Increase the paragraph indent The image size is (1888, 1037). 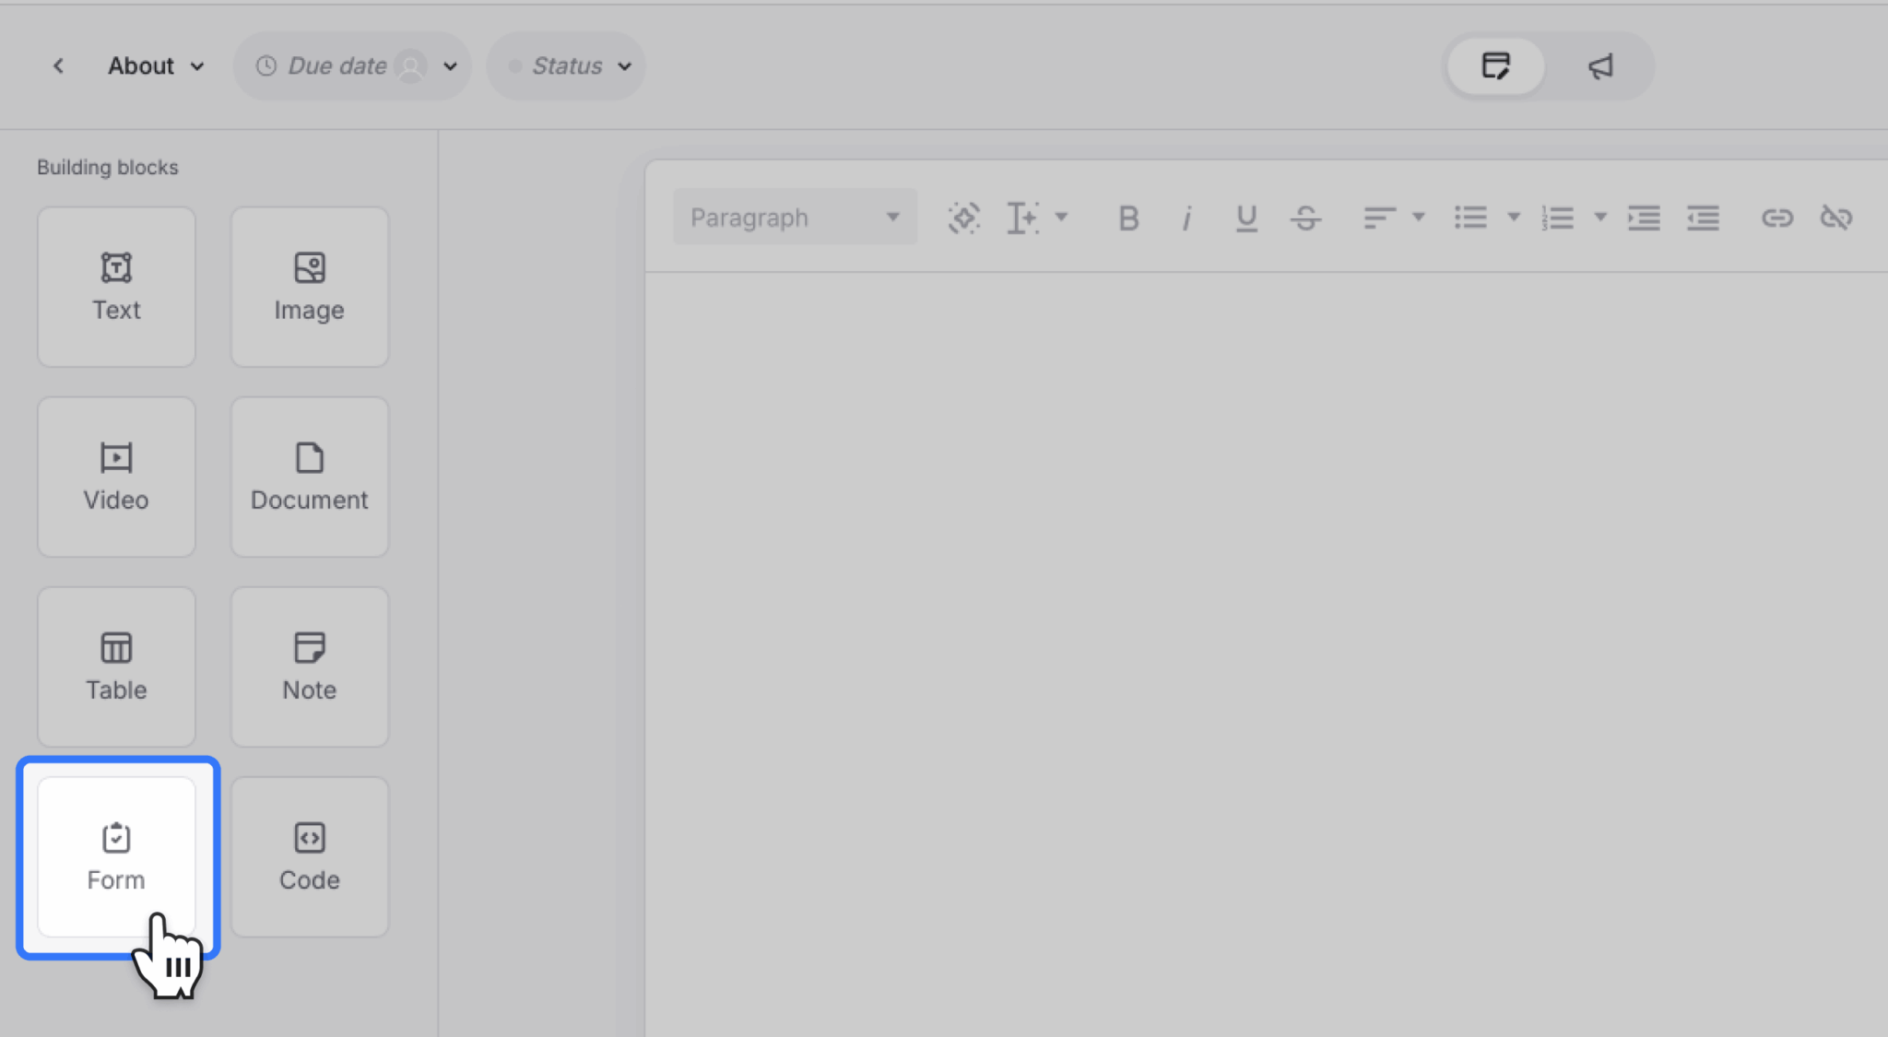coord(1644,218)
